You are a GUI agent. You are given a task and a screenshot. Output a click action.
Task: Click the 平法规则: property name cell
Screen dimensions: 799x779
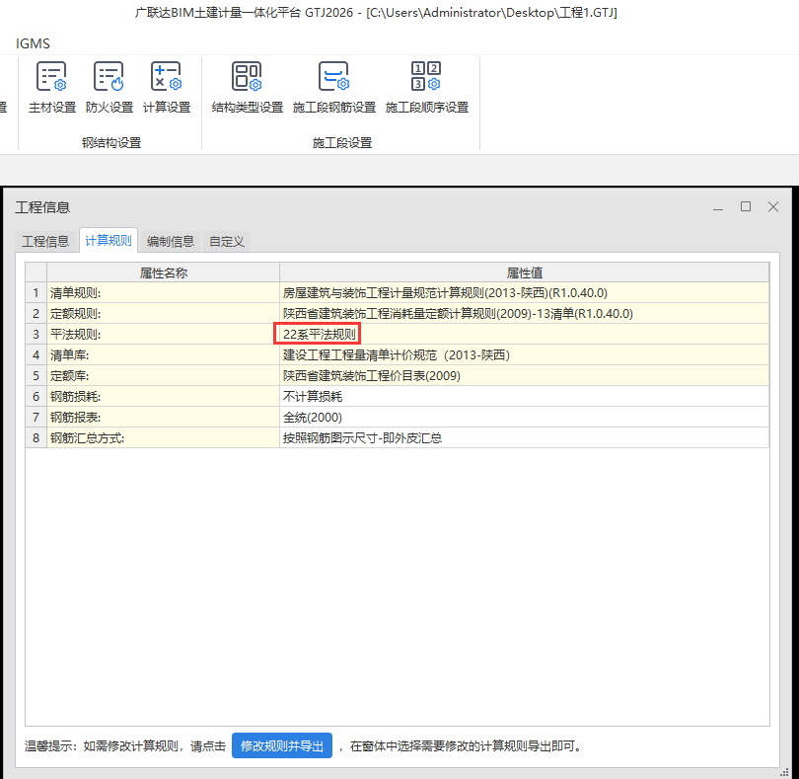pyautogui.click(x=163, y=334)
